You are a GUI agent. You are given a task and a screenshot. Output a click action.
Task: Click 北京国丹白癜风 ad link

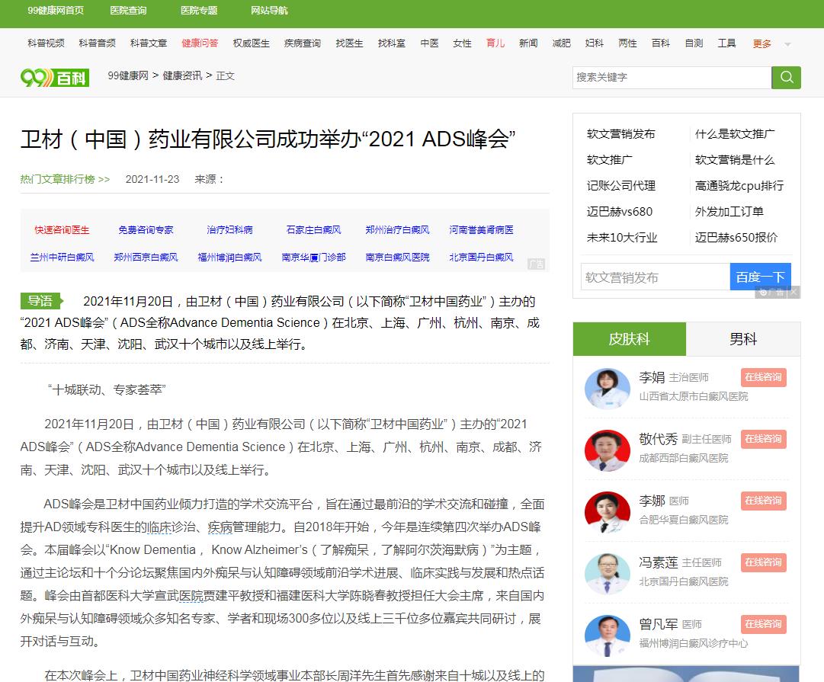tap(482, 257)
